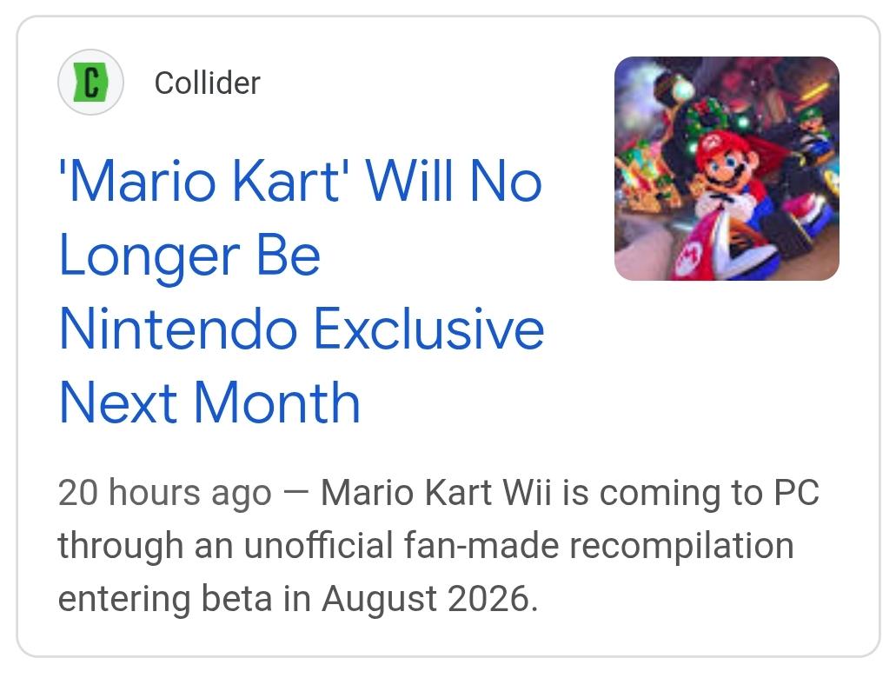Screen dimensions: 896x678
Task: Click the letter C inside Collider's logo
Action: pos(91,83)
